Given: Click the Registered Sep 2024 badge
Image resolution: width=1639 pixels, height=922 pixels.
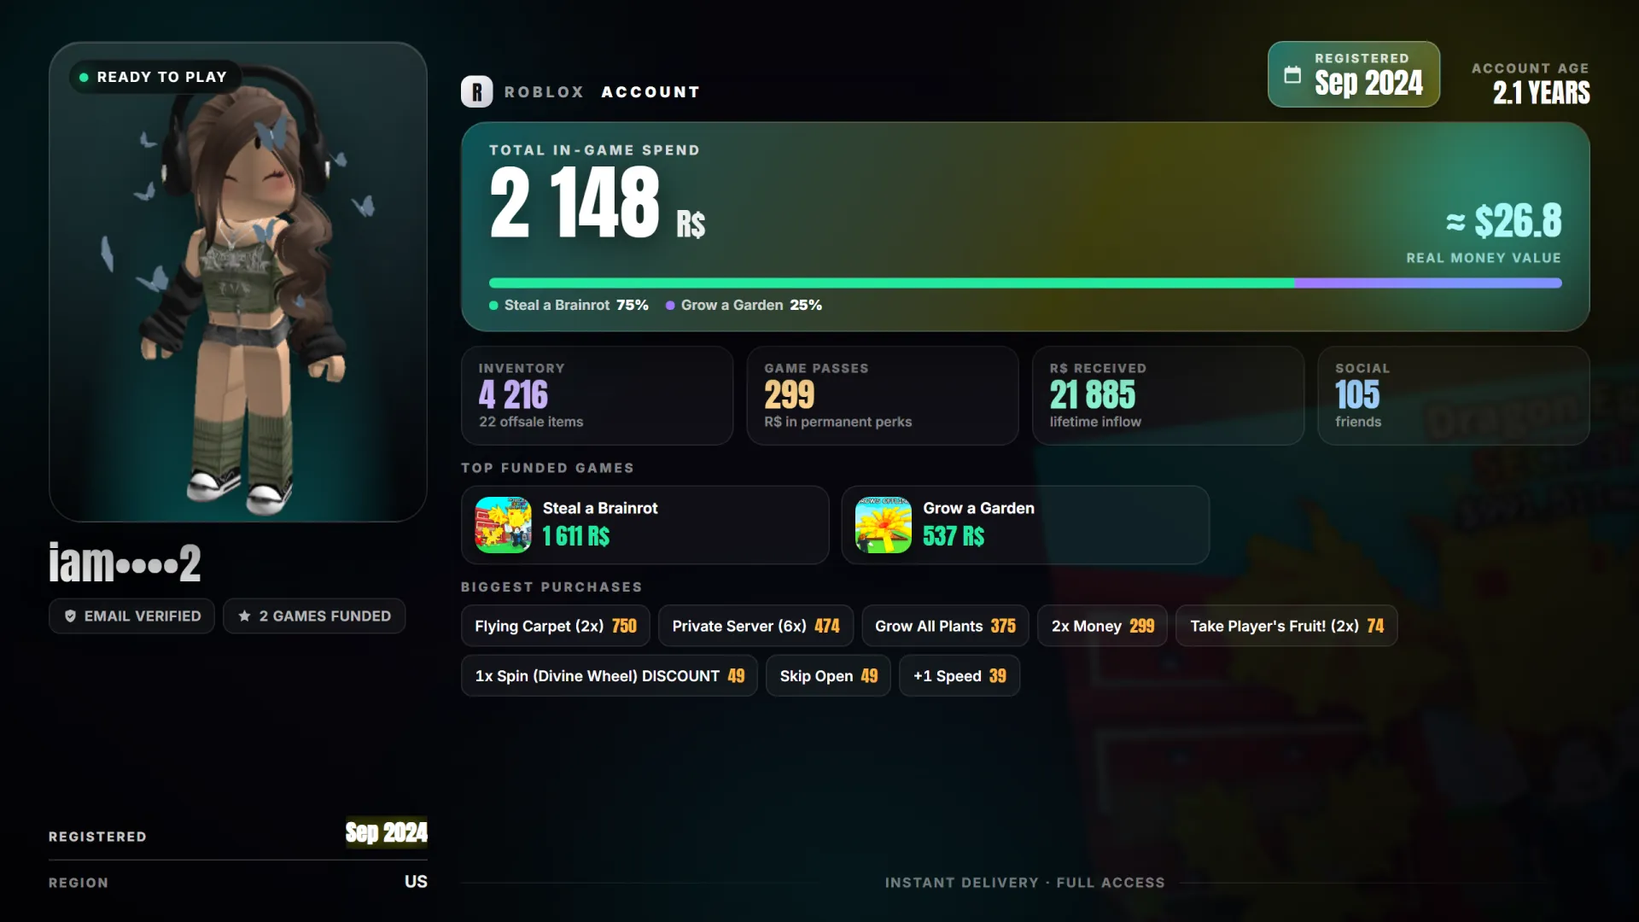Looking at the screenshot, I should coord(1354,74).
